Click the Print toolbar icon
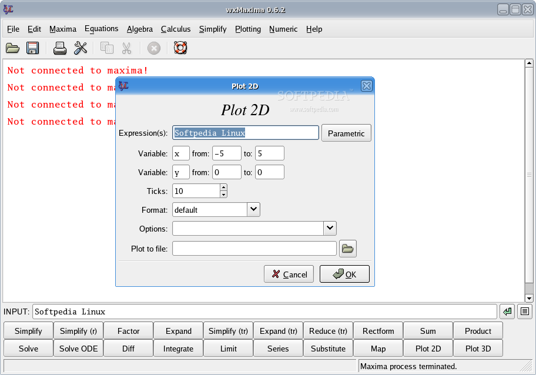Screen dimensions: 536x375 coord(60,48)
